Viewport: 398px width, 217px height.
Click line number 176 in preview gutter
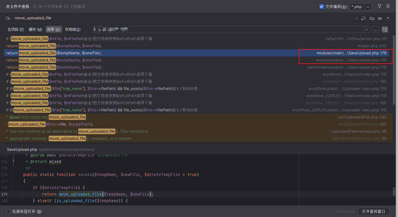[x=4, y=175]
